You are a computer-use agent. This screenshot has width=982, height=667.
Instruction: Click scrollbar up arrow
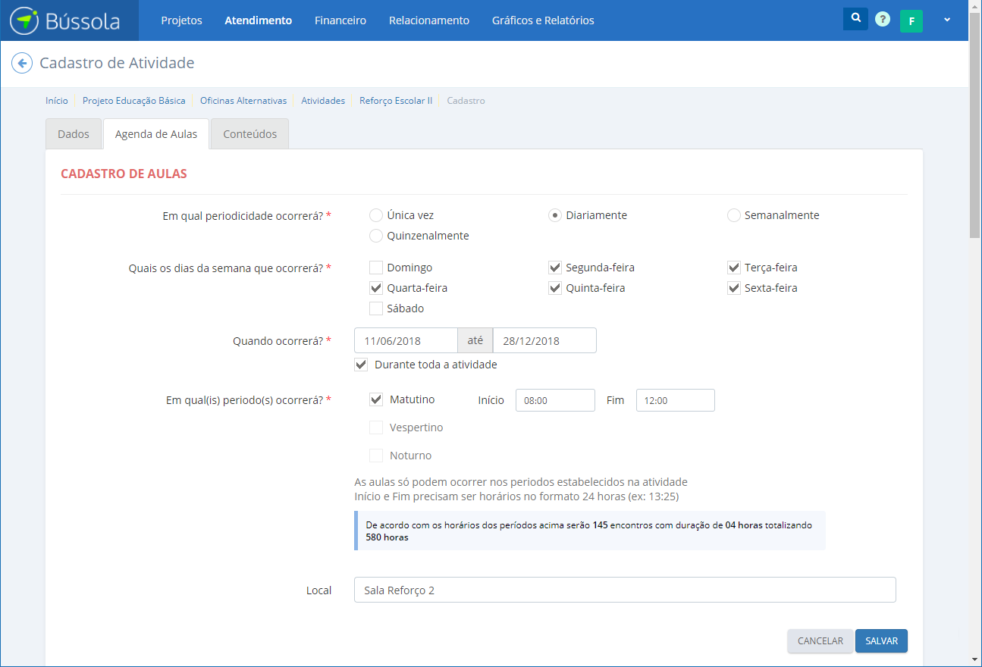pyautogui.click(x=975, y=5)
